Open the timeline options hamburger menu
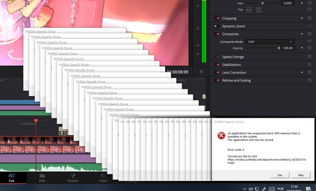316x191 pixels. point(201,72)
